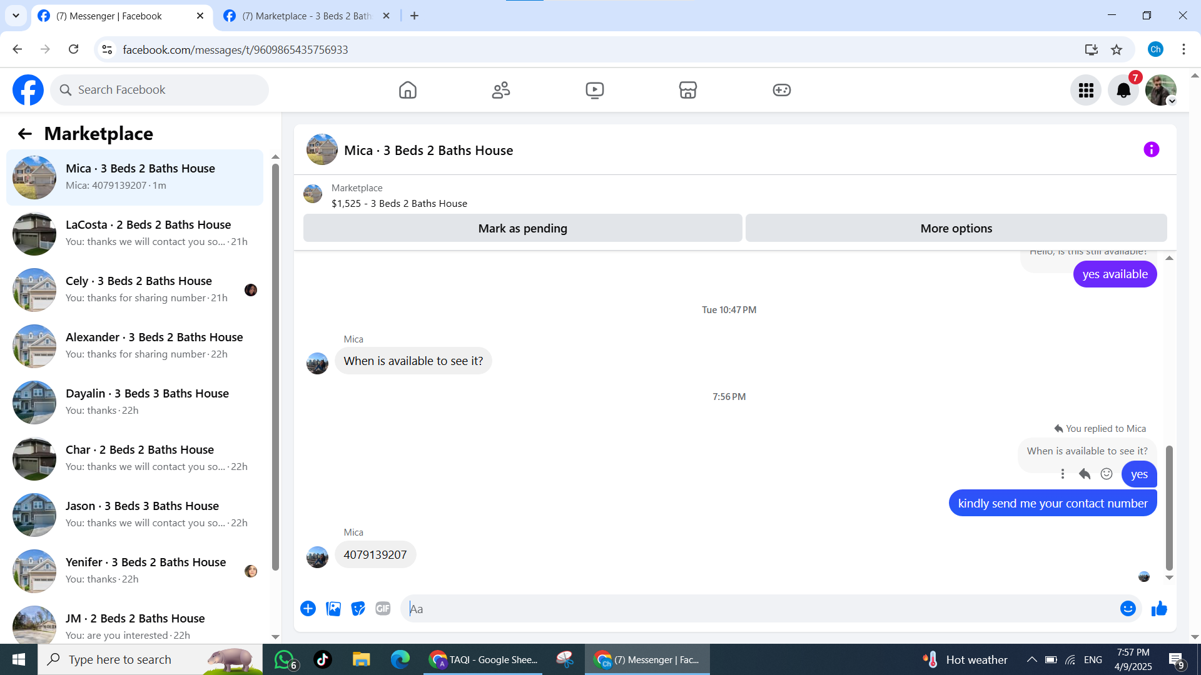The image size is (1201, 675).
Task: Open more actions plus icon in composer
Action: (308, 609)
